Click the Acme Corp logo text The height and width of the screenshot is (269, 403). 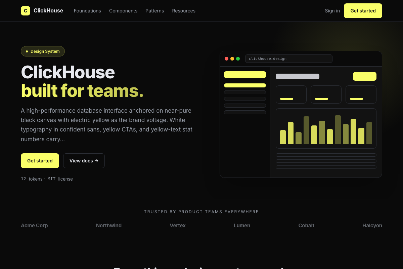tap(34, 226)
